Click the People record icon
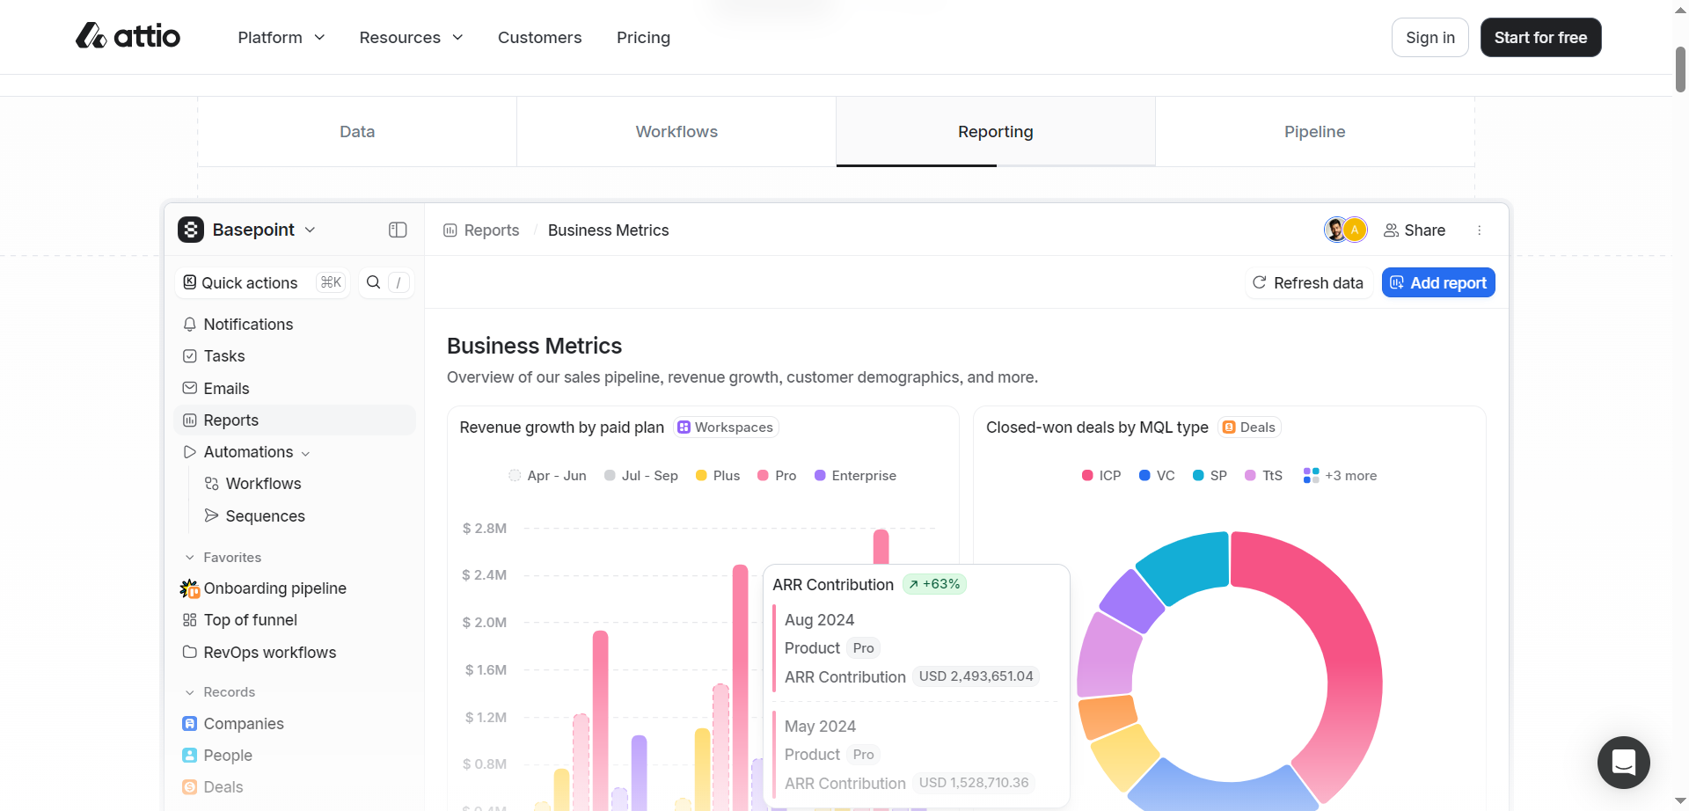This screenshot has height=811, width=1689. pos(189,756)
